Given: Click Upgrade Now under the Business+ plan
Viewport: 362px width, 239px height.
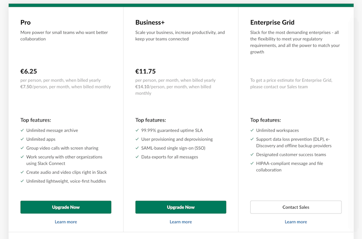Looking at the screenshot, I should click(x=181, y=207).
